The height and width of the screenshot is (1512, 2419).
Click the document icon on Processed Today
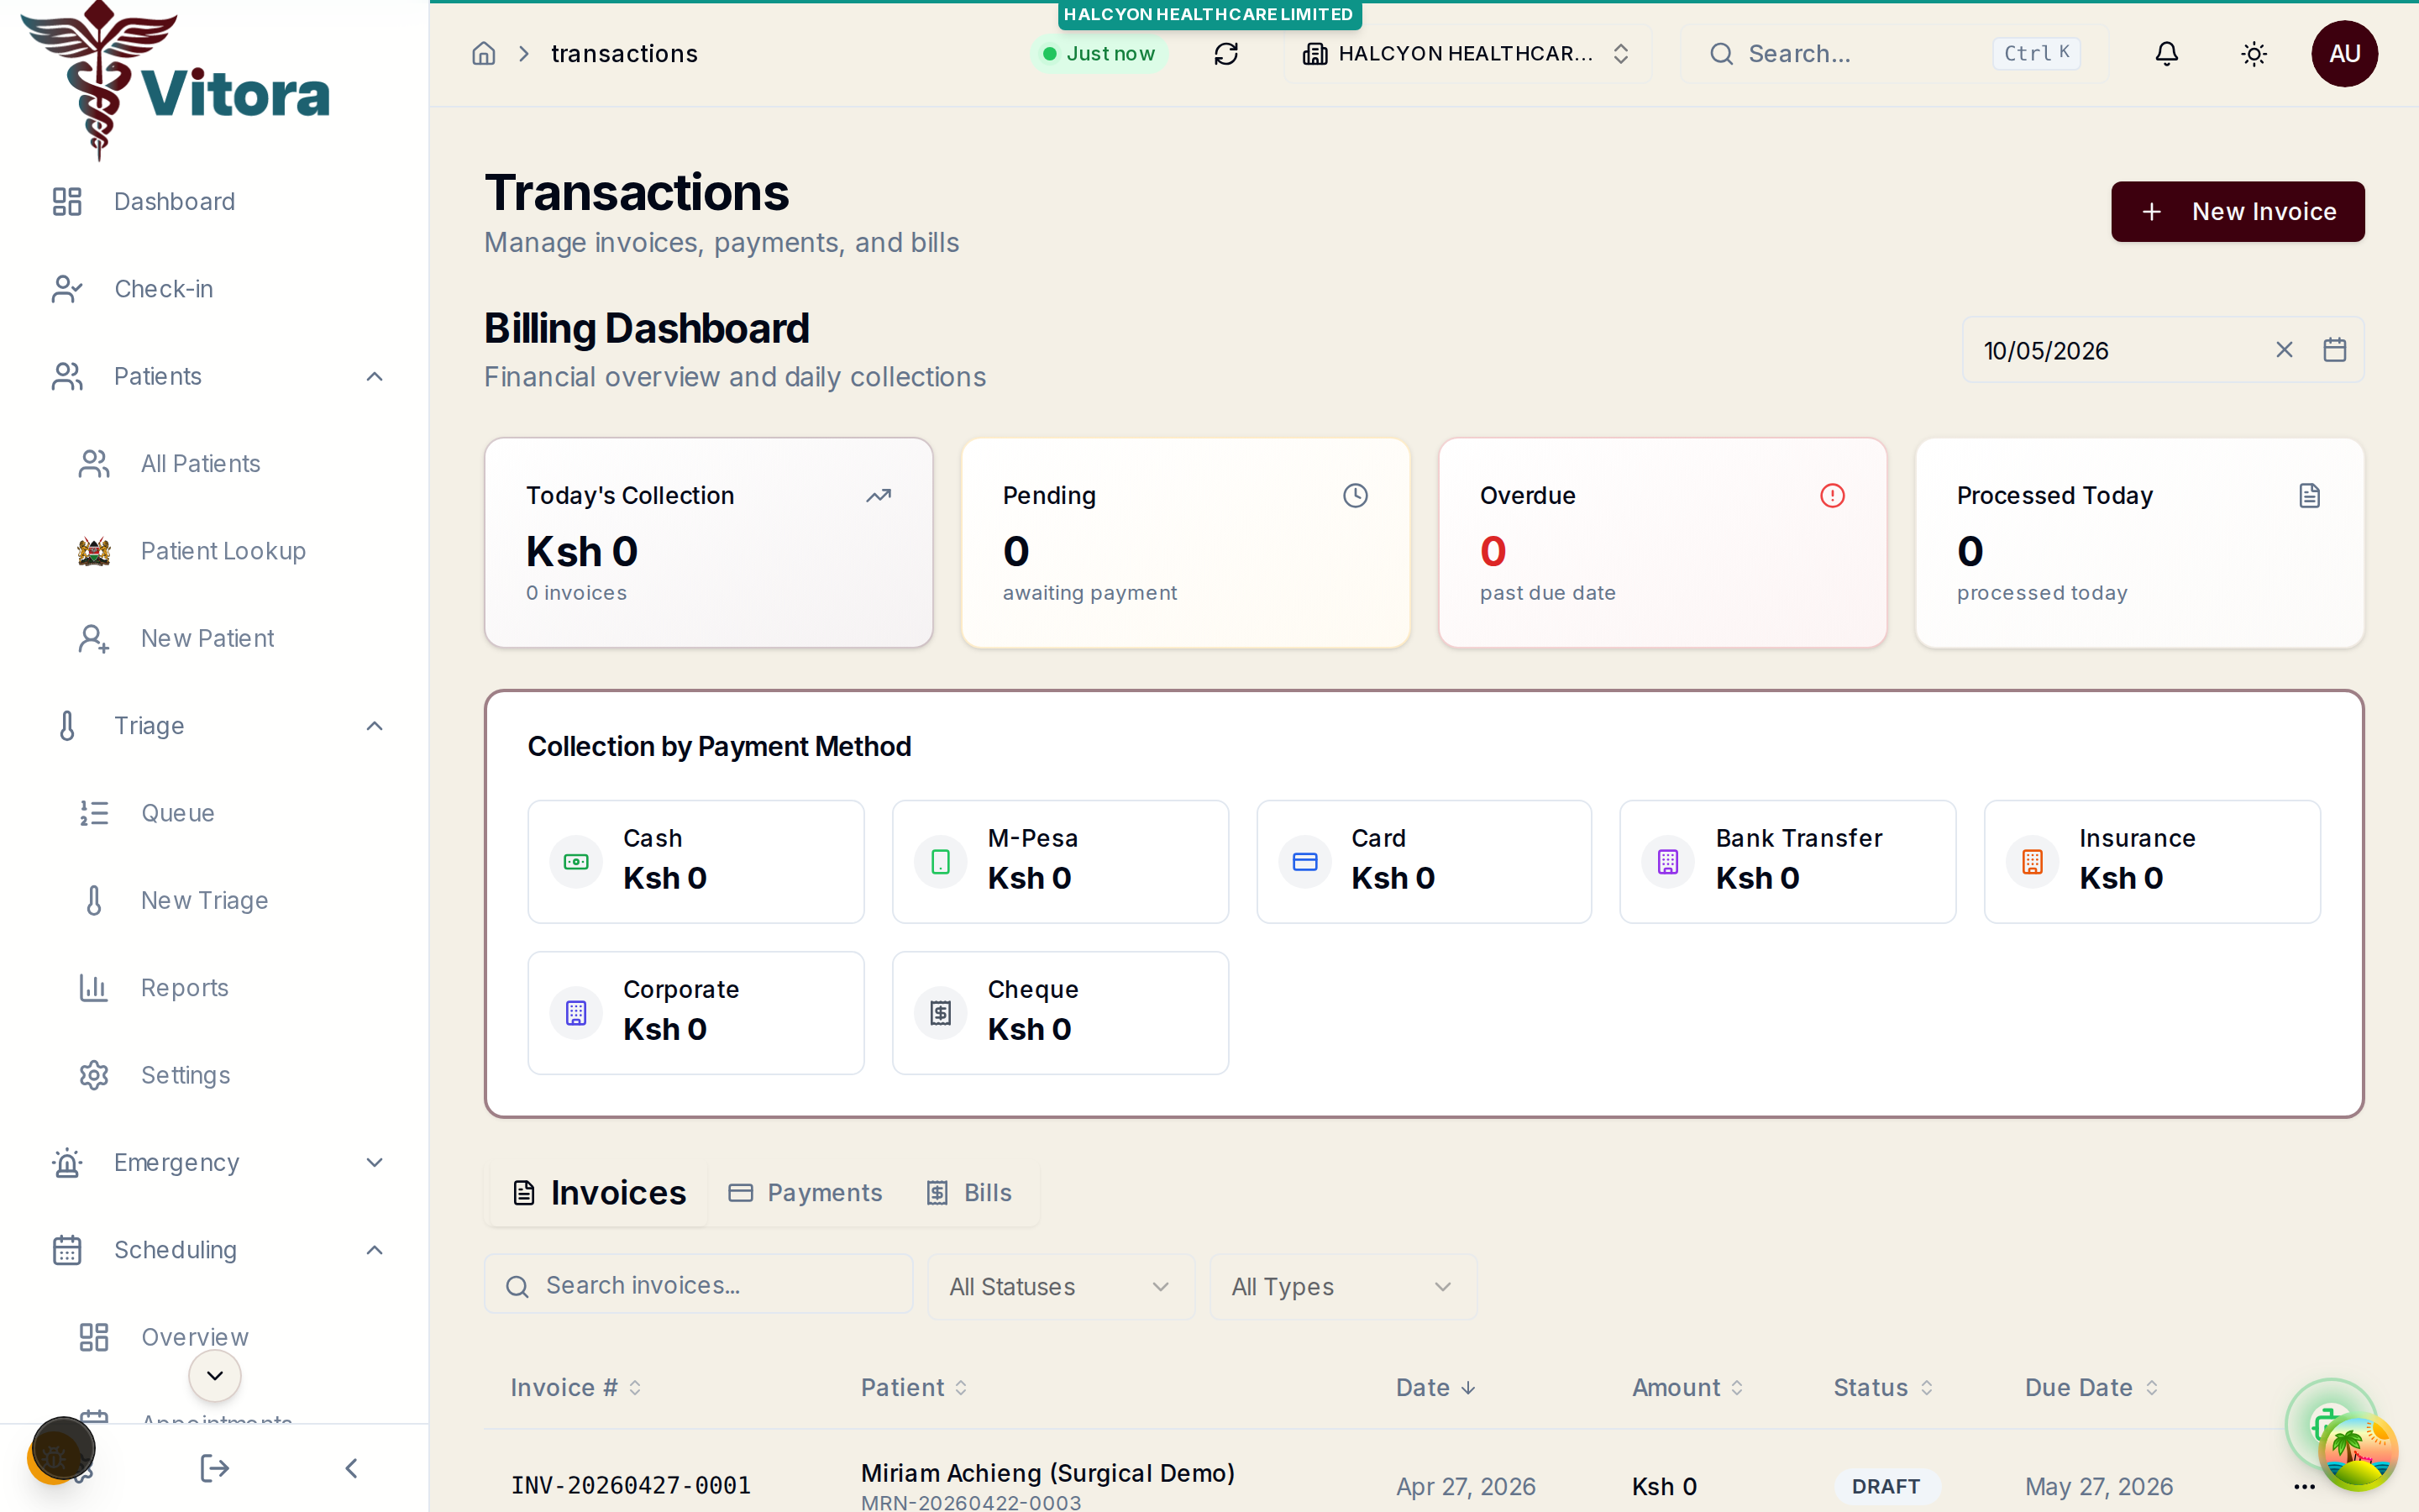click(2309, 496)
